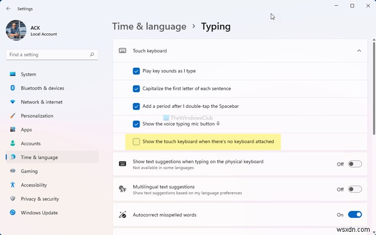Click the Local Account text

[44, 34]
